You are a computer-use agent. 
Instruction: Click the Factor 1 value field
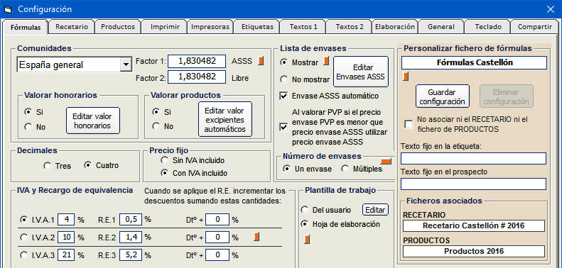click(x=197, y=61)
